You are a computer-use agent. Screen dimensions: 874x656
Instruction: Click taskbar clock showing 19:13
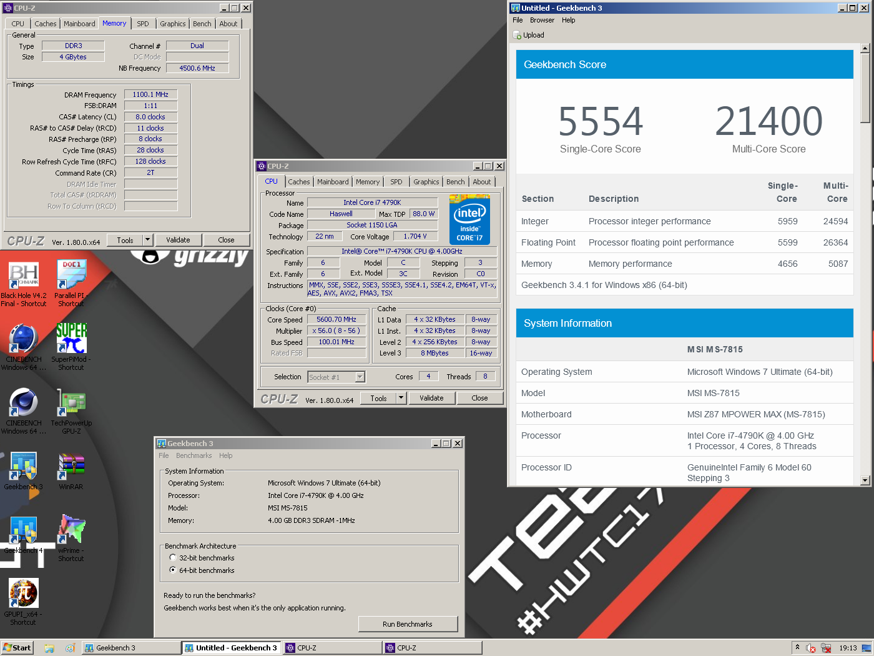click(x=848, y=648)
